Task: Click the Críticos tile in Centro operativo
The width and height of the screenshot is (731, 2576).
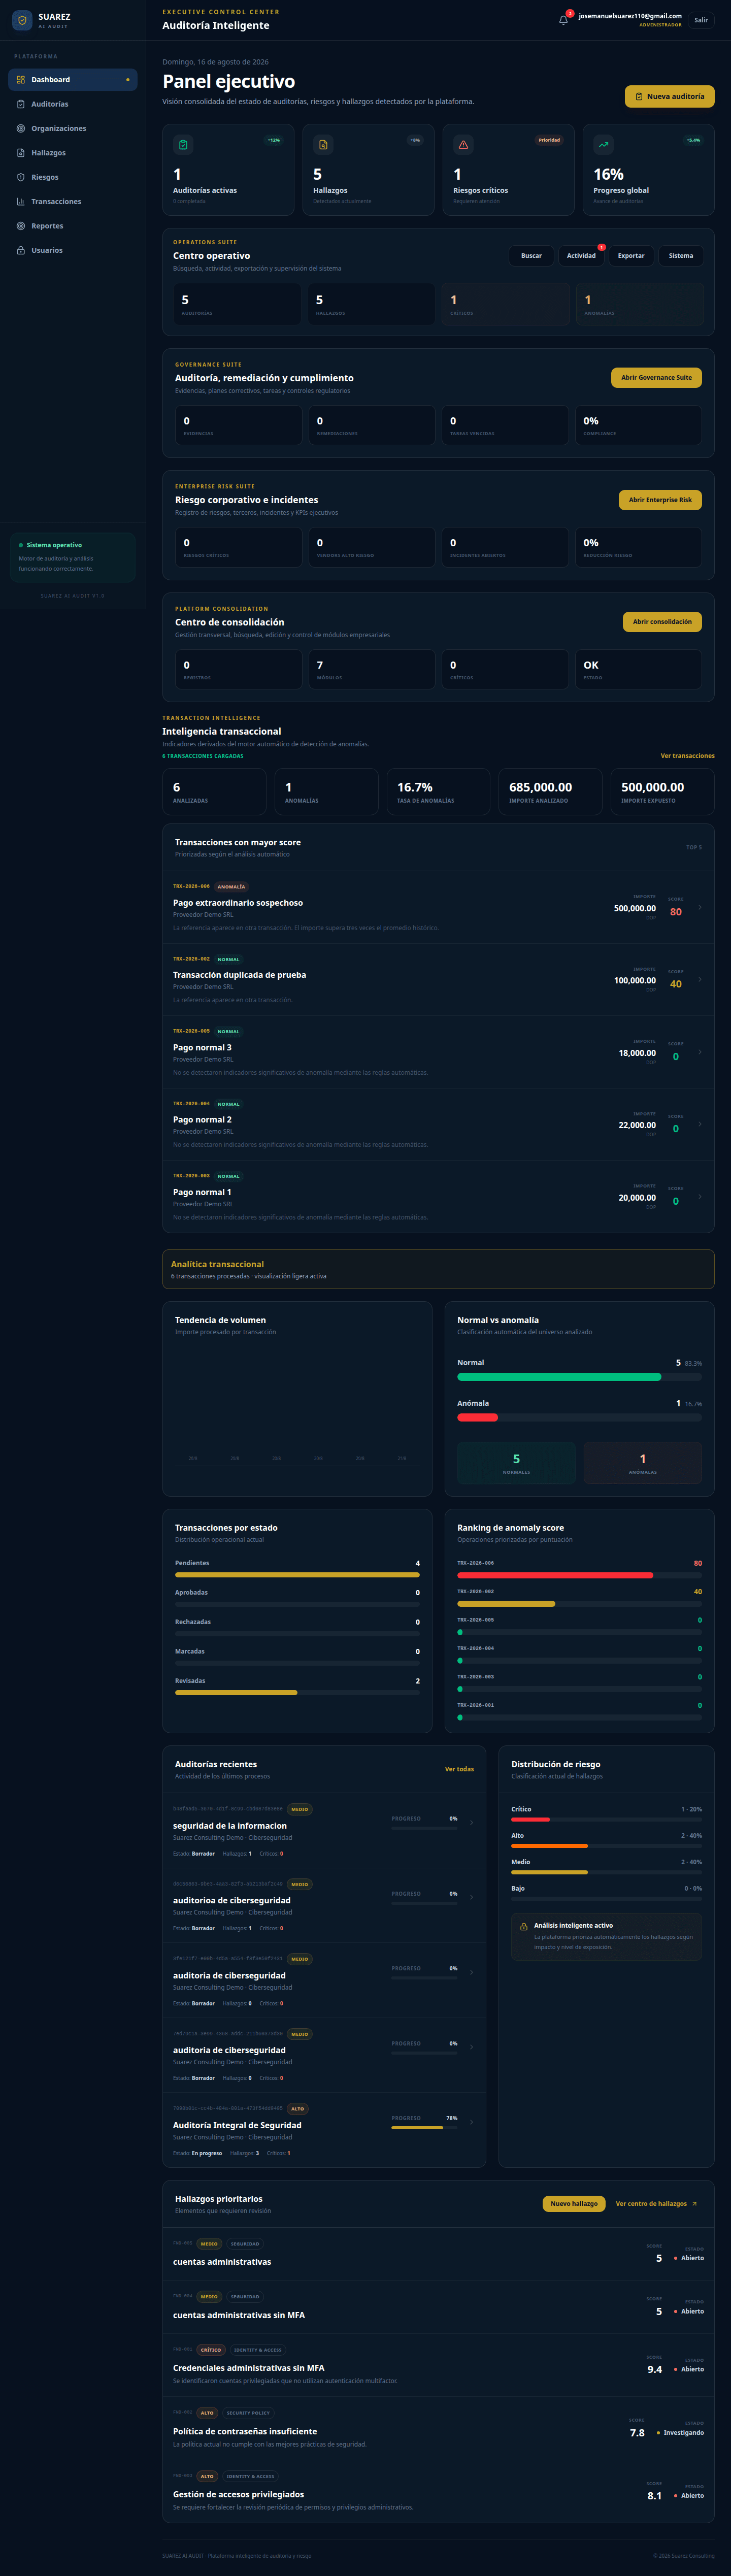Action: [505, 304]
